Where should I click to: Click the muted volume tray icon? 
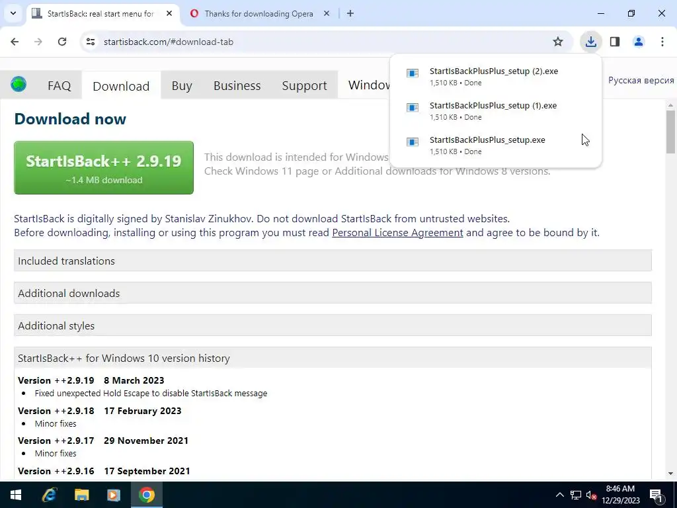click(591, 495)
